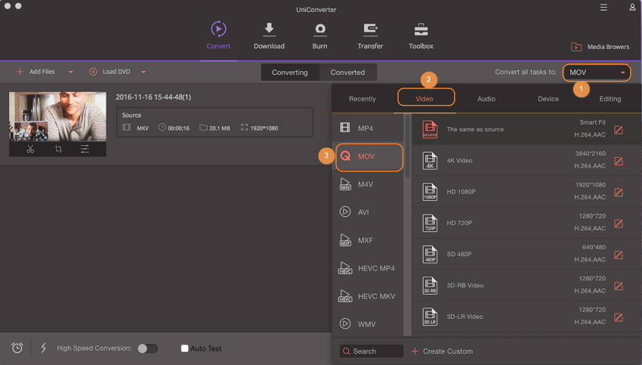The width and height of the screenshot is (642, 365).
Task: Click the format Search field
Action: (x=372, y=351)
